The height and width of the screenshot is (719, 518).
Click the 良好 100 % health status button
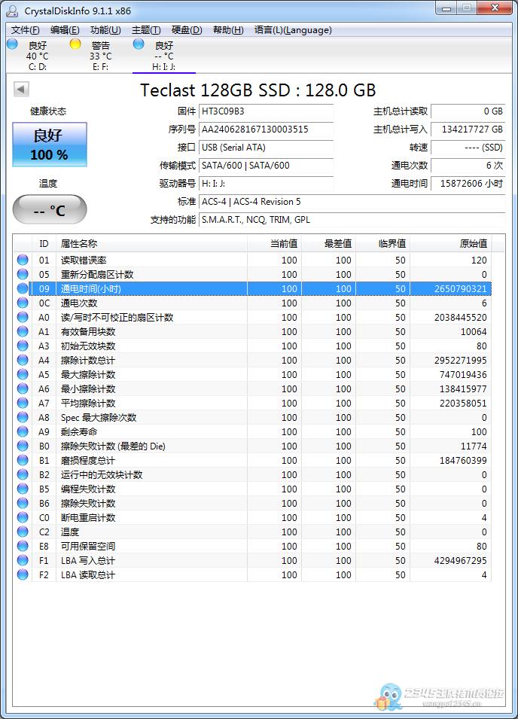click(50, 145)
